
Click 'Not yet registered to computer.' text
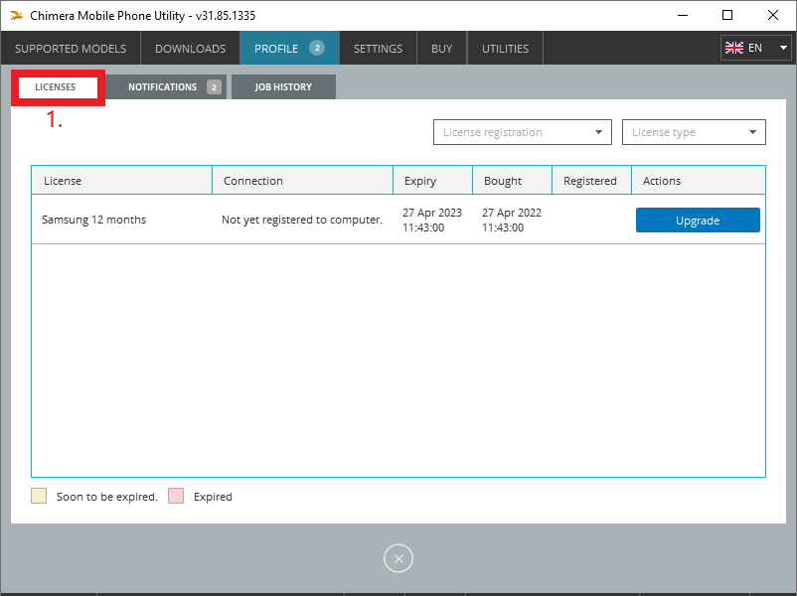pyautogui.click(x=302, y=220)
